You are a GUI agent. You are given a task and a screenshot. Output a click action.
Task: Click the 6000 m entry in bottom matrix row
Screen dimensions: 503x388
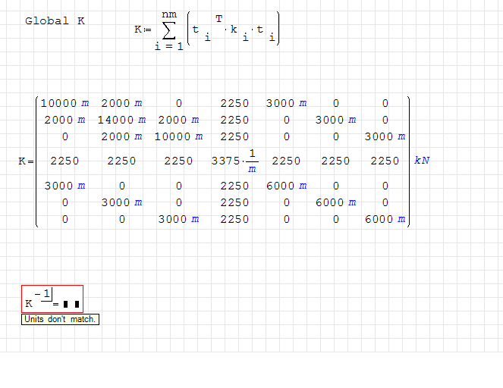pyautogui.click(x=385, y=220)
